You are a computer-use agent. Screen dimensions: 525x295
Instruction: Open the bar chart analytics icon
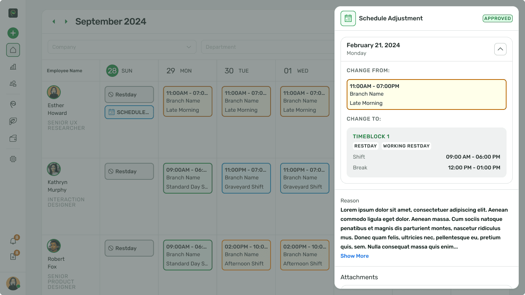point(13,67)
